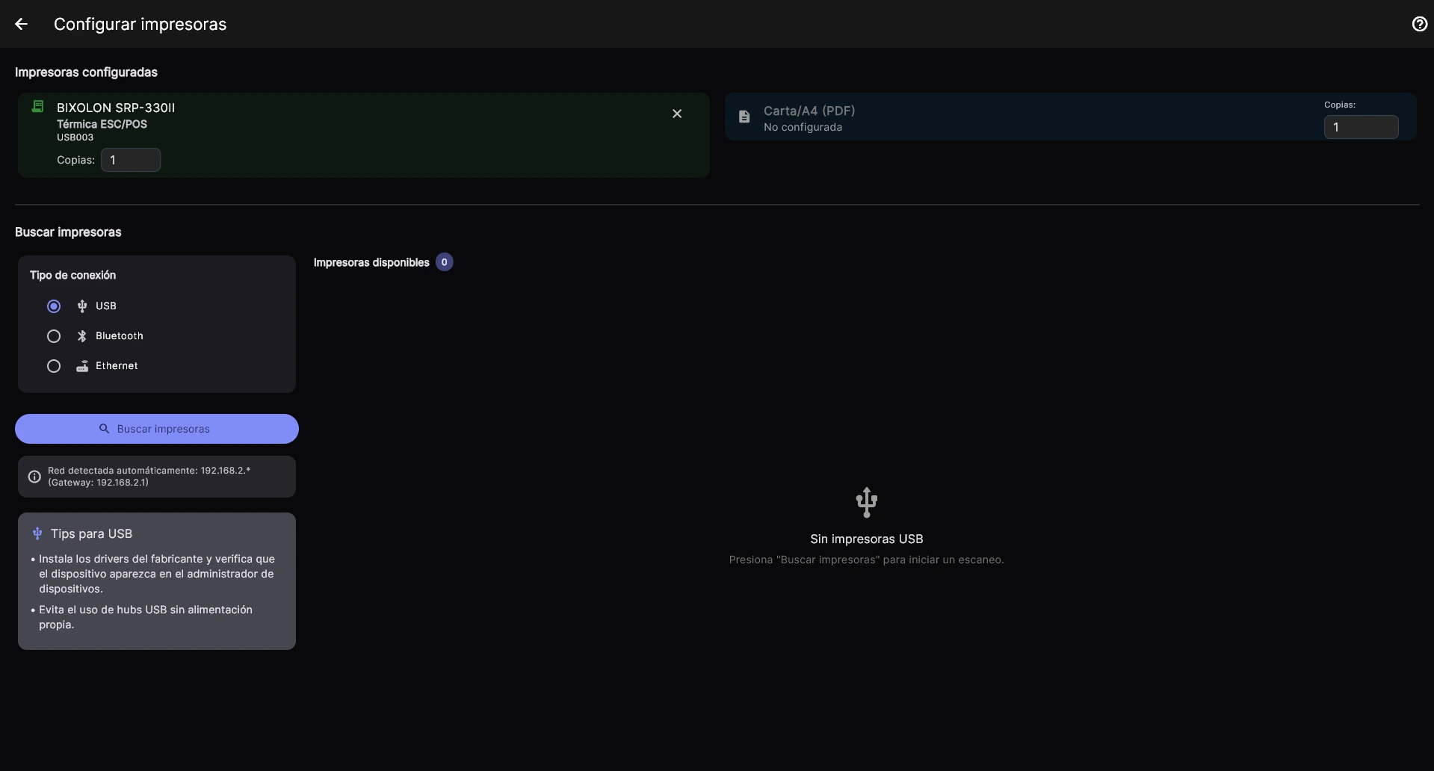The image size is (1434, 771).
Task: Click the Térmica ESC/POS label
Action: pos(102,124)
